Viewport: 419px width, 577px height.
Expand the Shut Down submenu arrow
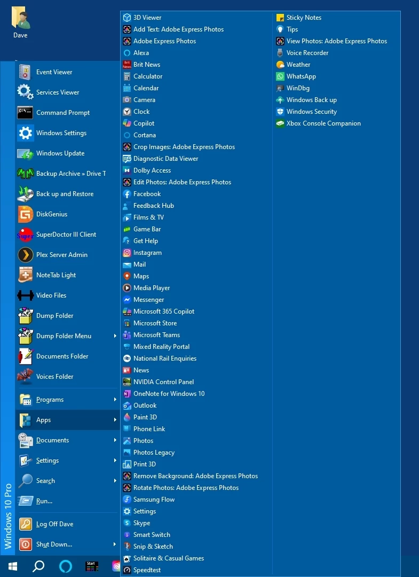pyautogui.click(x=115, y=544)
